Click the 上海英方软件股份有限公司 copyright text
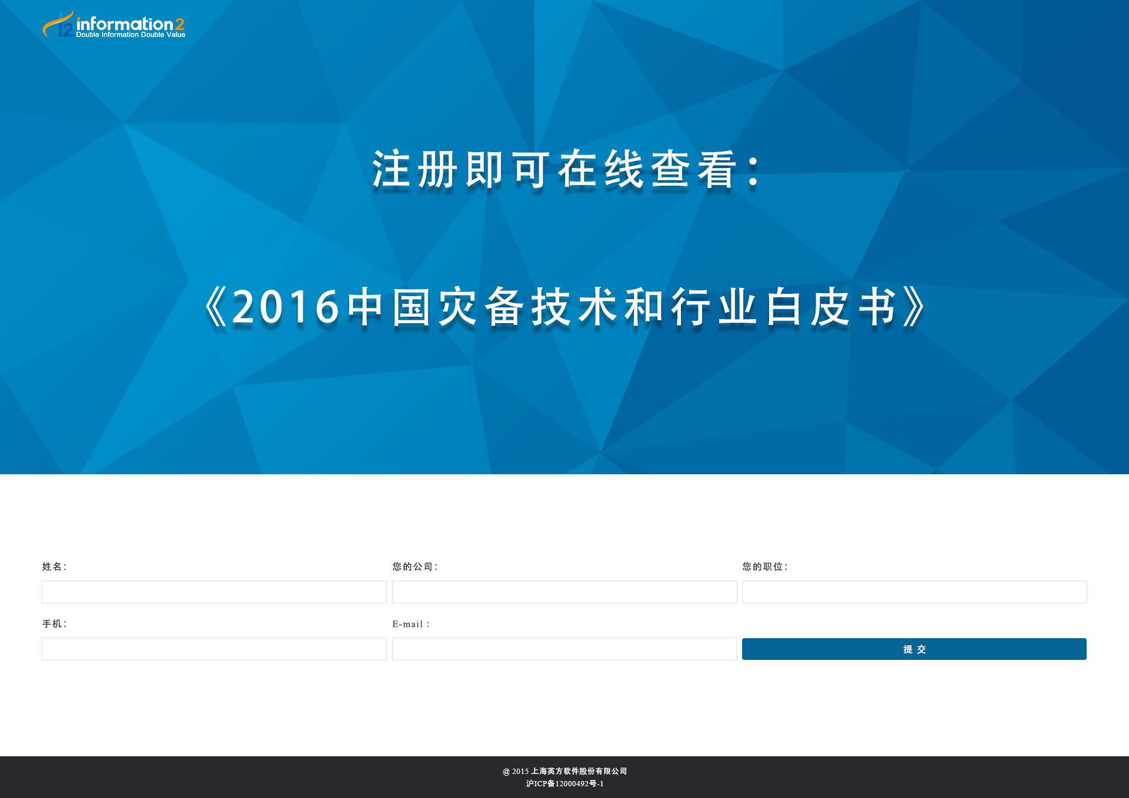The width and height of the screenshot is (1129, 798). 579,771
